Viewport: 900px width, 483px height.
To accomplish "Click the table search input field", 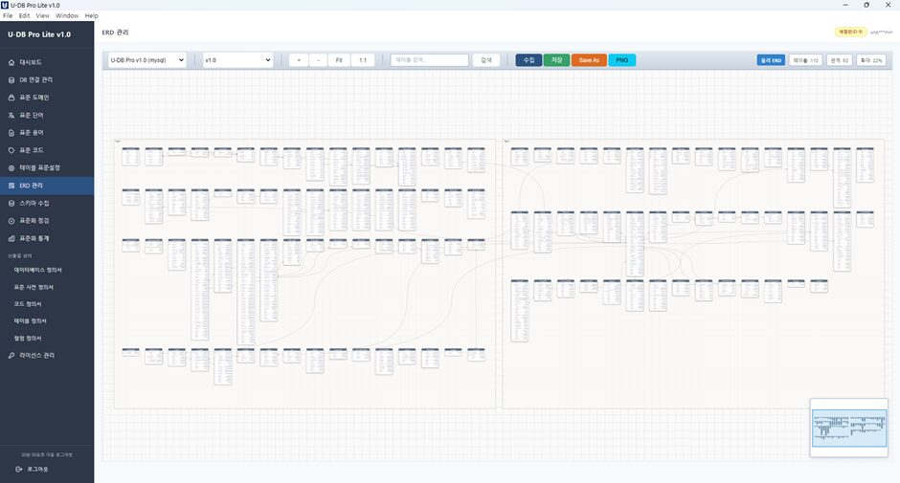I will pos(430,60).
